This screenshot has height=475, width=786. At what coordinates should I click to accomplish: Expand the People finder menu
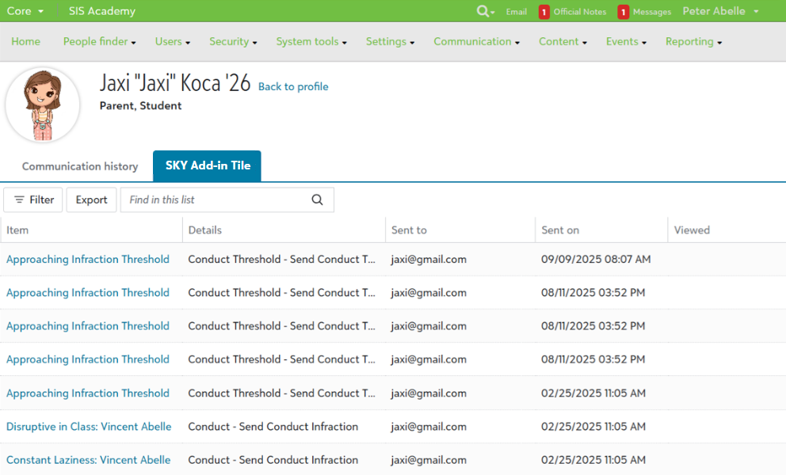pos(95,41)
